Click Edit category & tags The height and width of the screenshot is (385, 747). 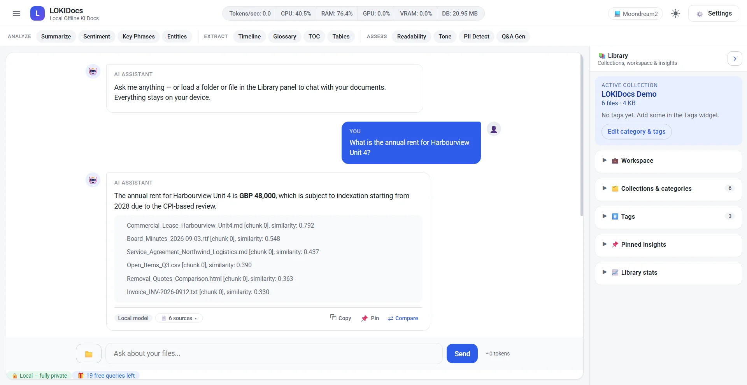click(x=637, y=132)
